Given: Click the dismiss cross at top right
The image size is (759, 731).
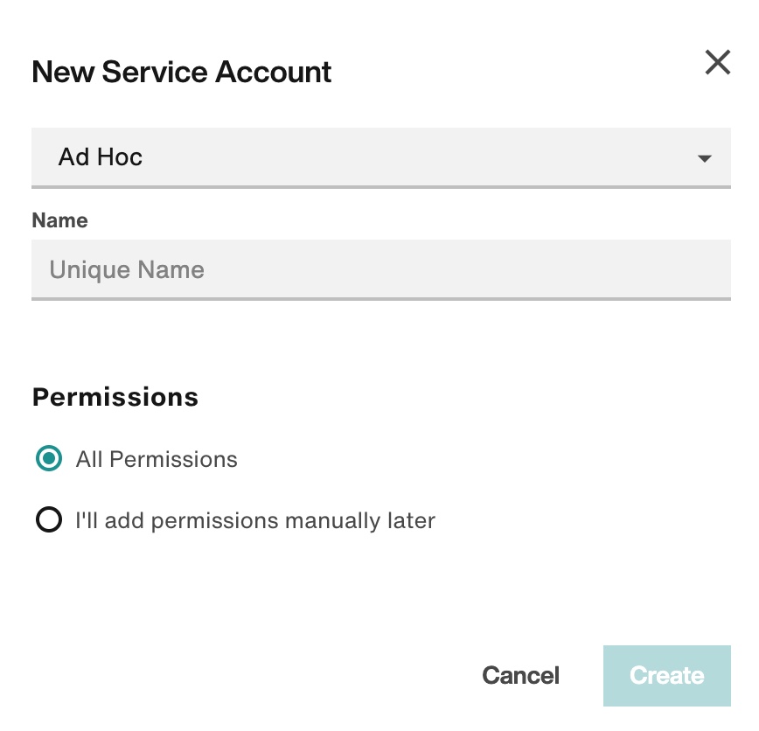Looking at the screenshot, I should tap(718, 62).
